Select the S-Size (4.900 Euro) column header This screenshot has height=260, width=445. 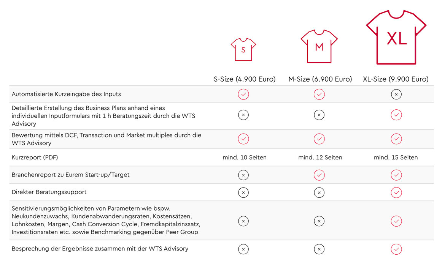tap(245, 79)
